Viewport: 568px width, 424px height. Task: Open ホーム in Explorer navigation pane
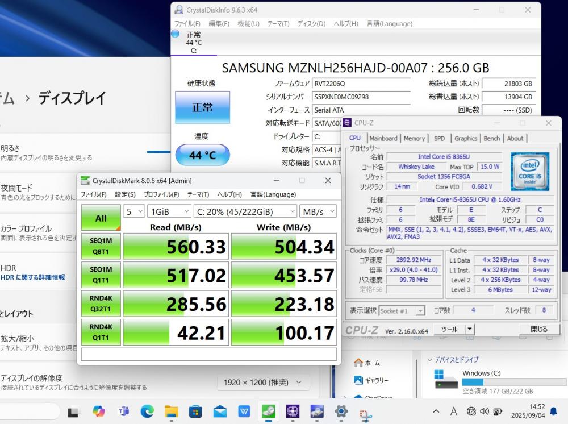pos(367,363)
